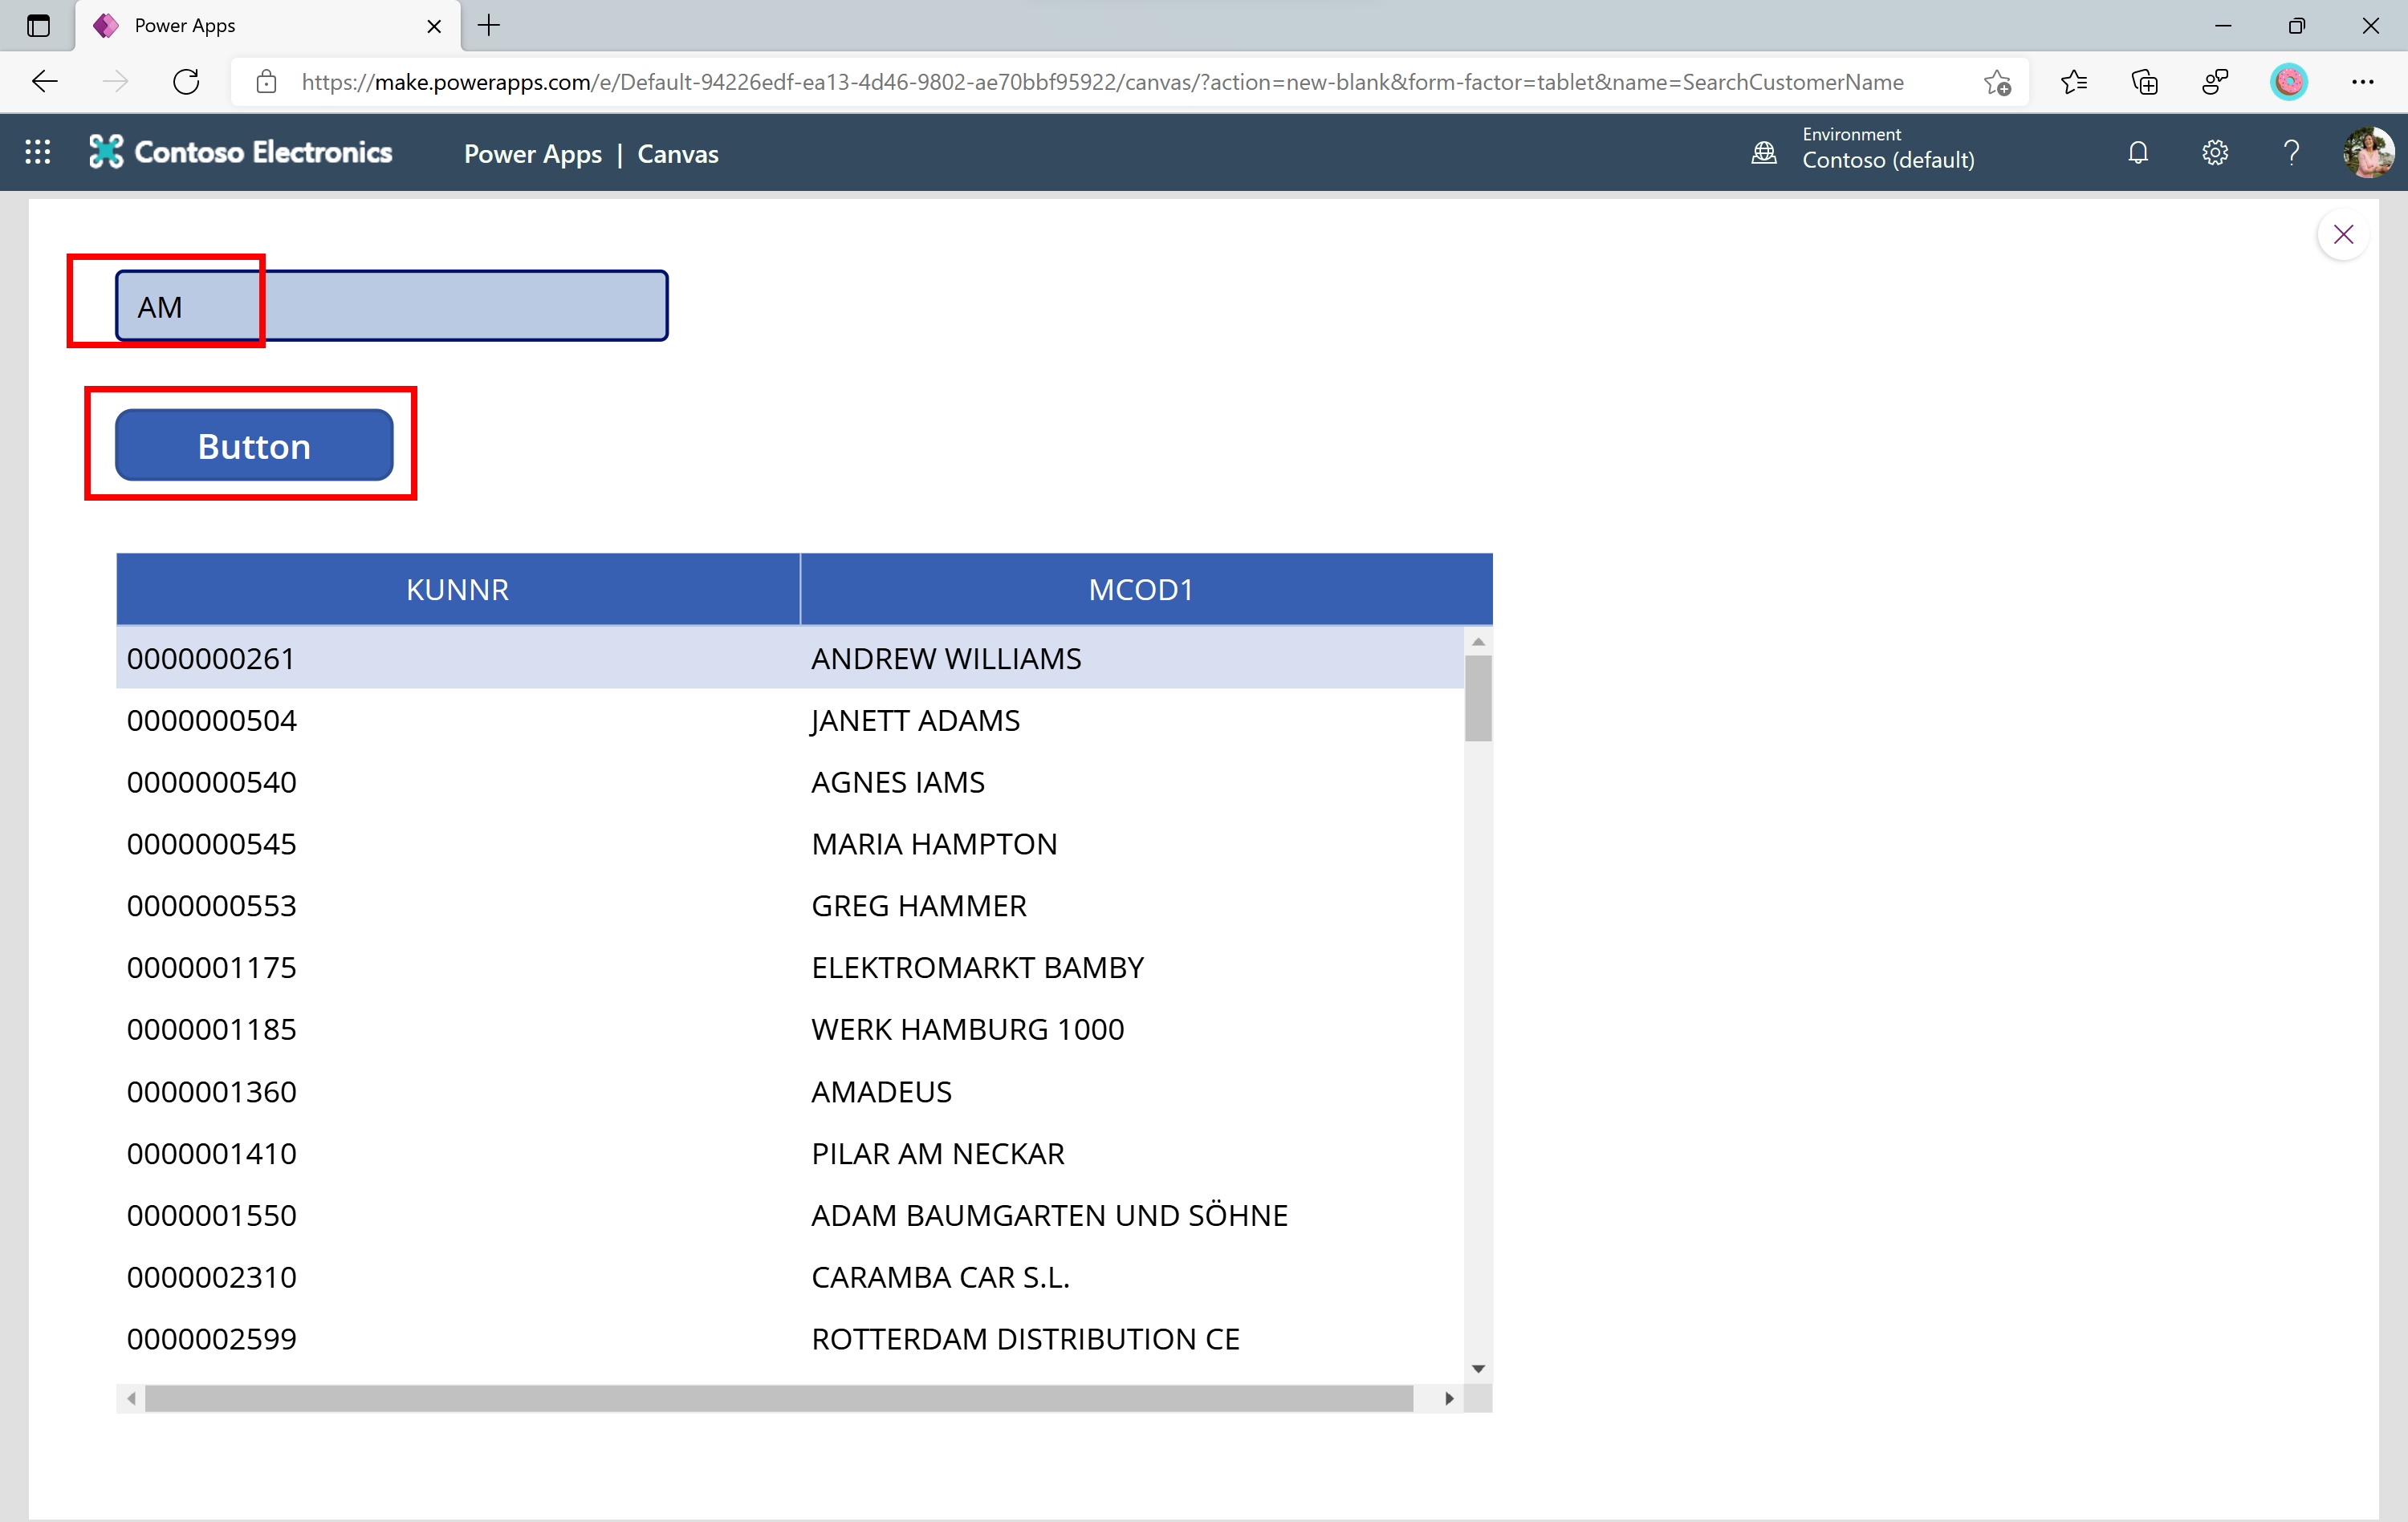
Task: Open browser settings and more menu
Action: [x=2363, y=82]
